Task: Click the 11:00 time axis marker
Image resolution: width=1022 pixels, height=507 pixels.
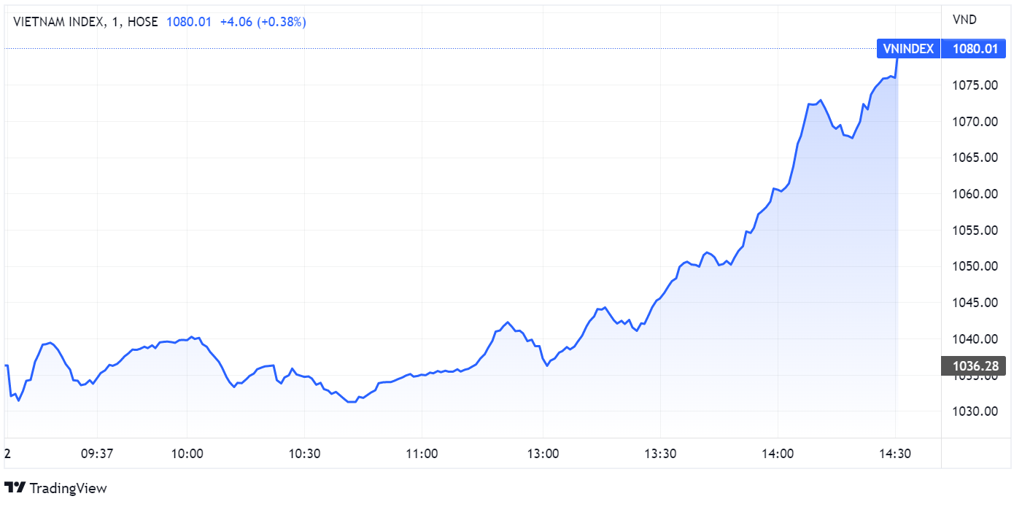Action: (422, 453)
